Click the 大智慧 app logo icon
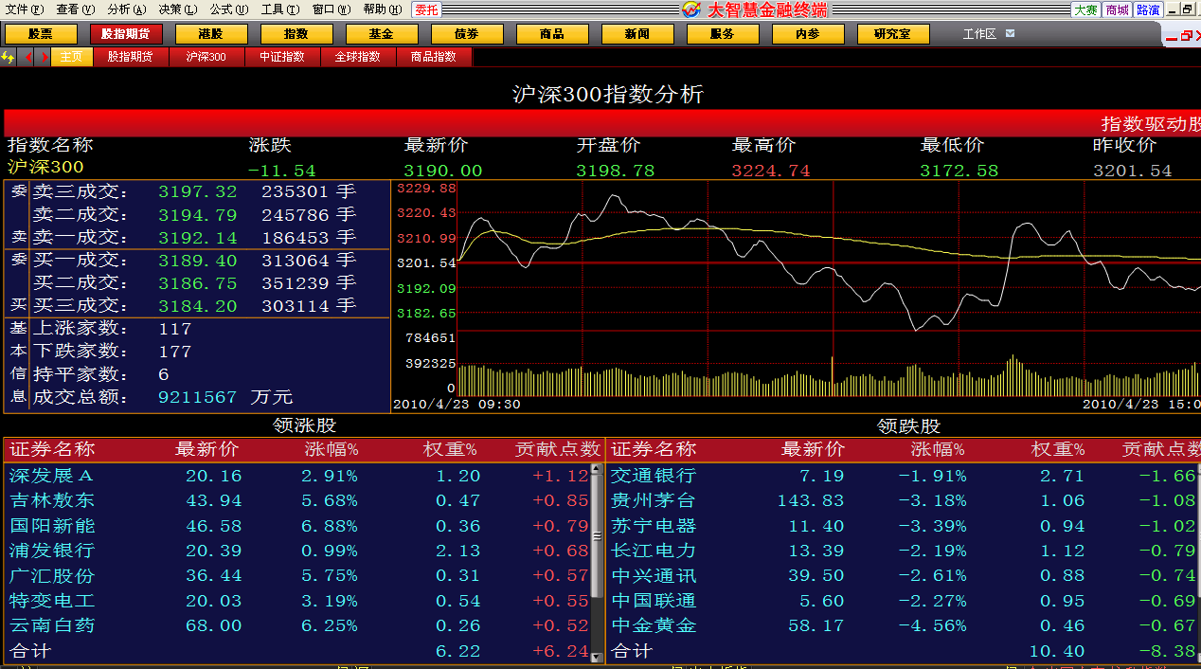1201x669 pixels. pos(692,9)
